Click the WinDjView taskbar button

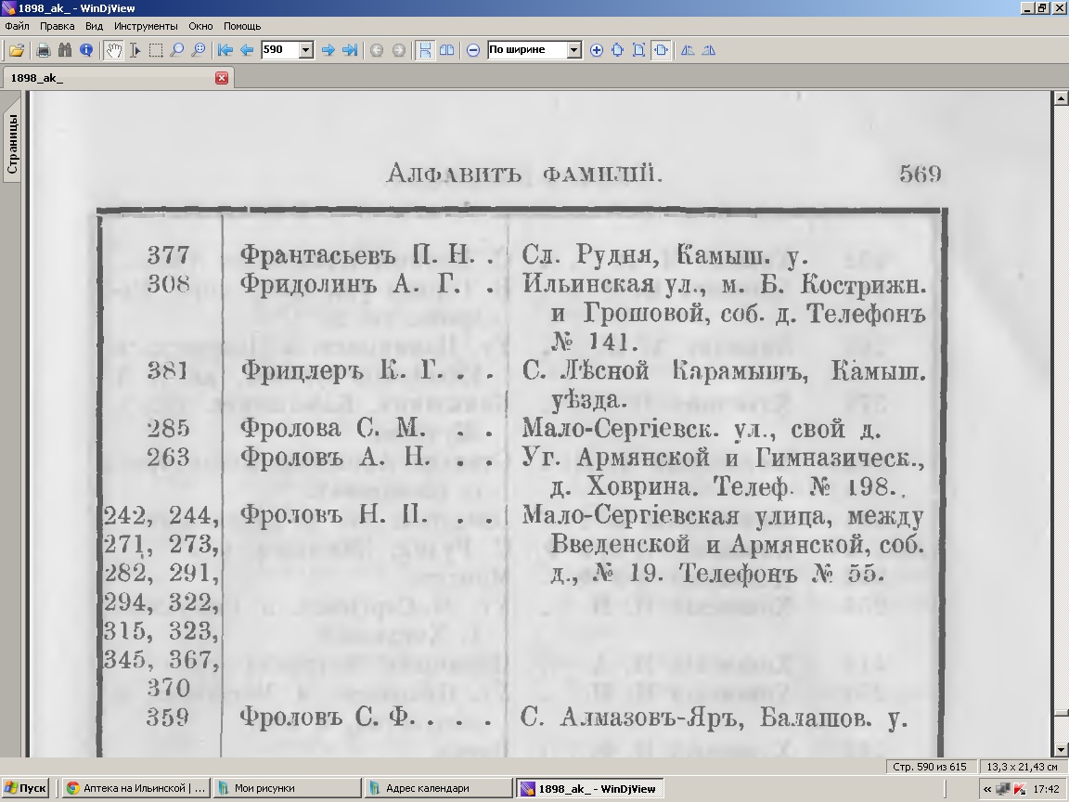589,788
